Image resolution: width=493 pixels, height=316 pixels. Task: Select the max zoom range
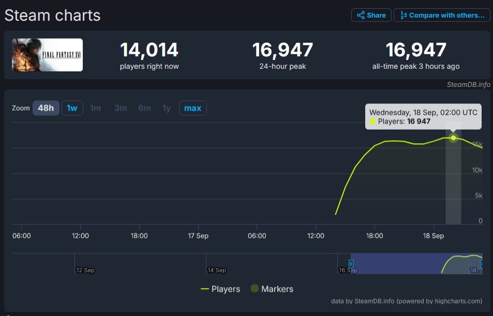(193, 108)
